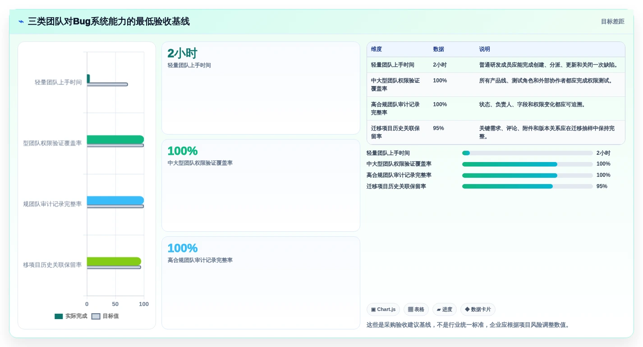Click the footer note about 采购验收建议基线

pos(469,325)
